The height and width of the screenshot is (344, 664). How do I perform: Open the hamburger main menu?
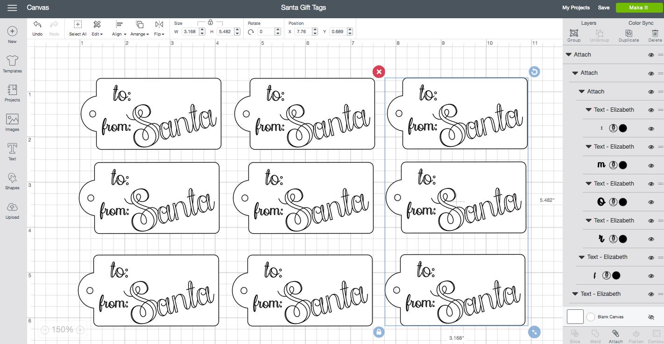pos(12,7)
